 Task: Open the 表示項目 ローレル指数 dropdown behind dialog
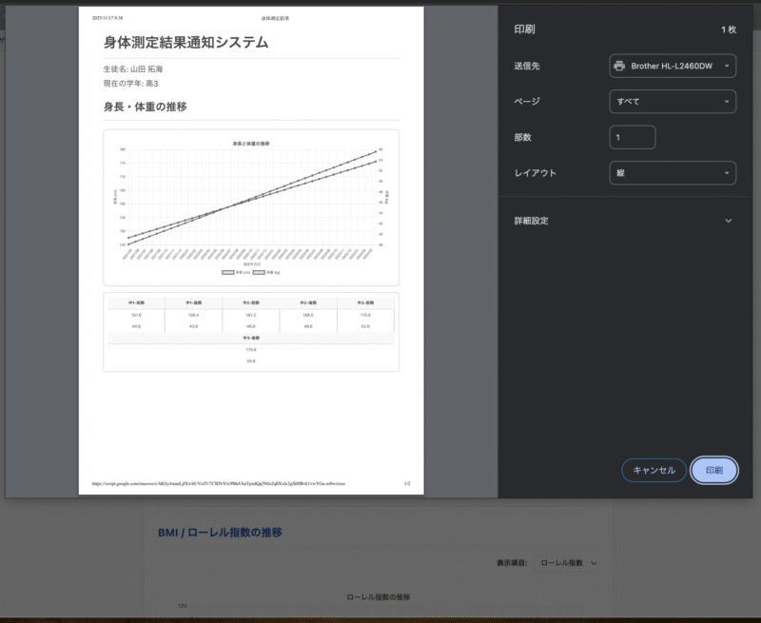click(x=568, y=563)
